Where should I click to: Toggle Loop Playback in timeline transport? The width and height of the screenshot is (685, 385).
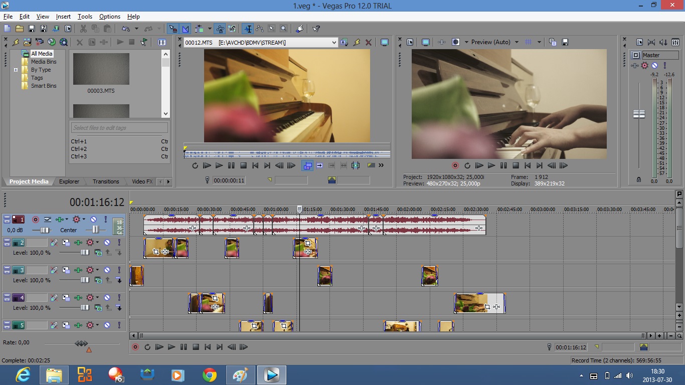147,347
